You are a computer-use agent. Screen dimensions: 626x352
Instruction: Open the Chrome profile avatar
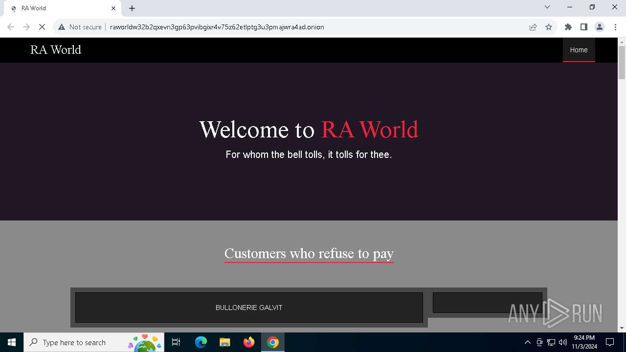600,27
